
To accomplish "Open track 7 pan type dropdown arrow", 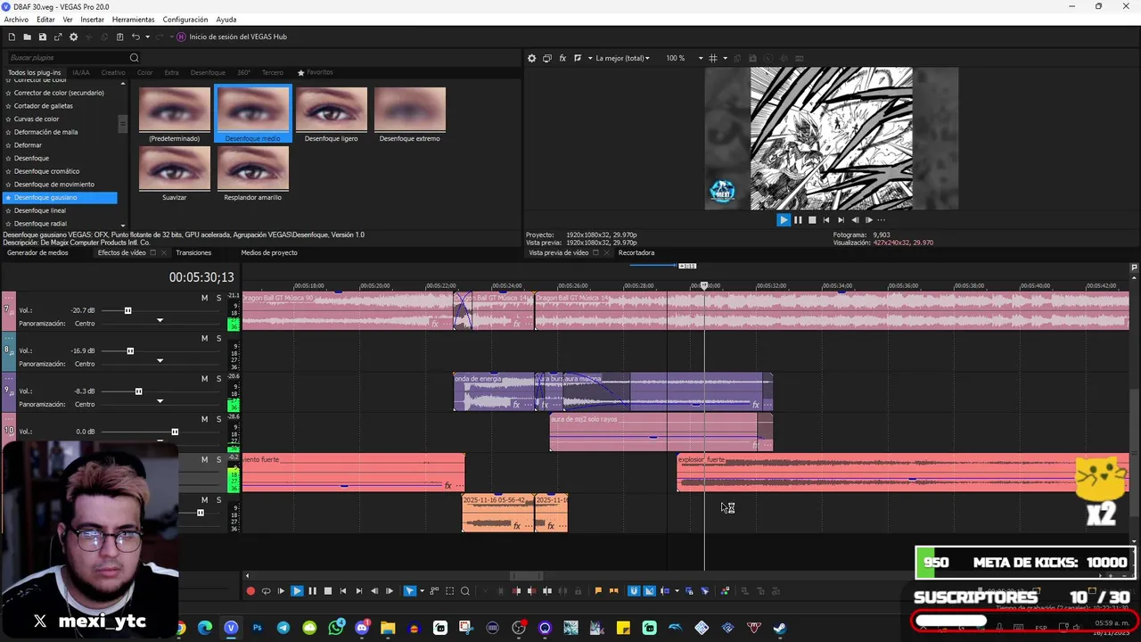I will point(160,321).
